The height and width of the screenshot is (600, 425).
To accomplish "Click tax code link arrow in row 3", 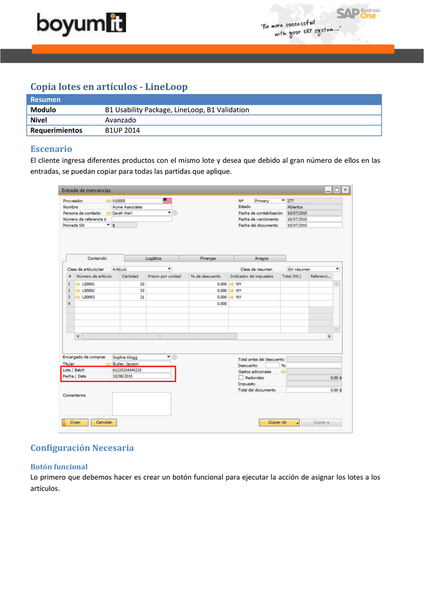I will (232, 297).
